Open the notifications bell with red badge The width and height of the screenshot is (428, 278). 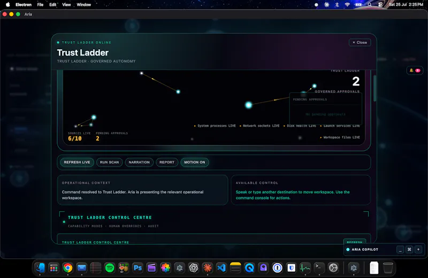click(415, 71)
